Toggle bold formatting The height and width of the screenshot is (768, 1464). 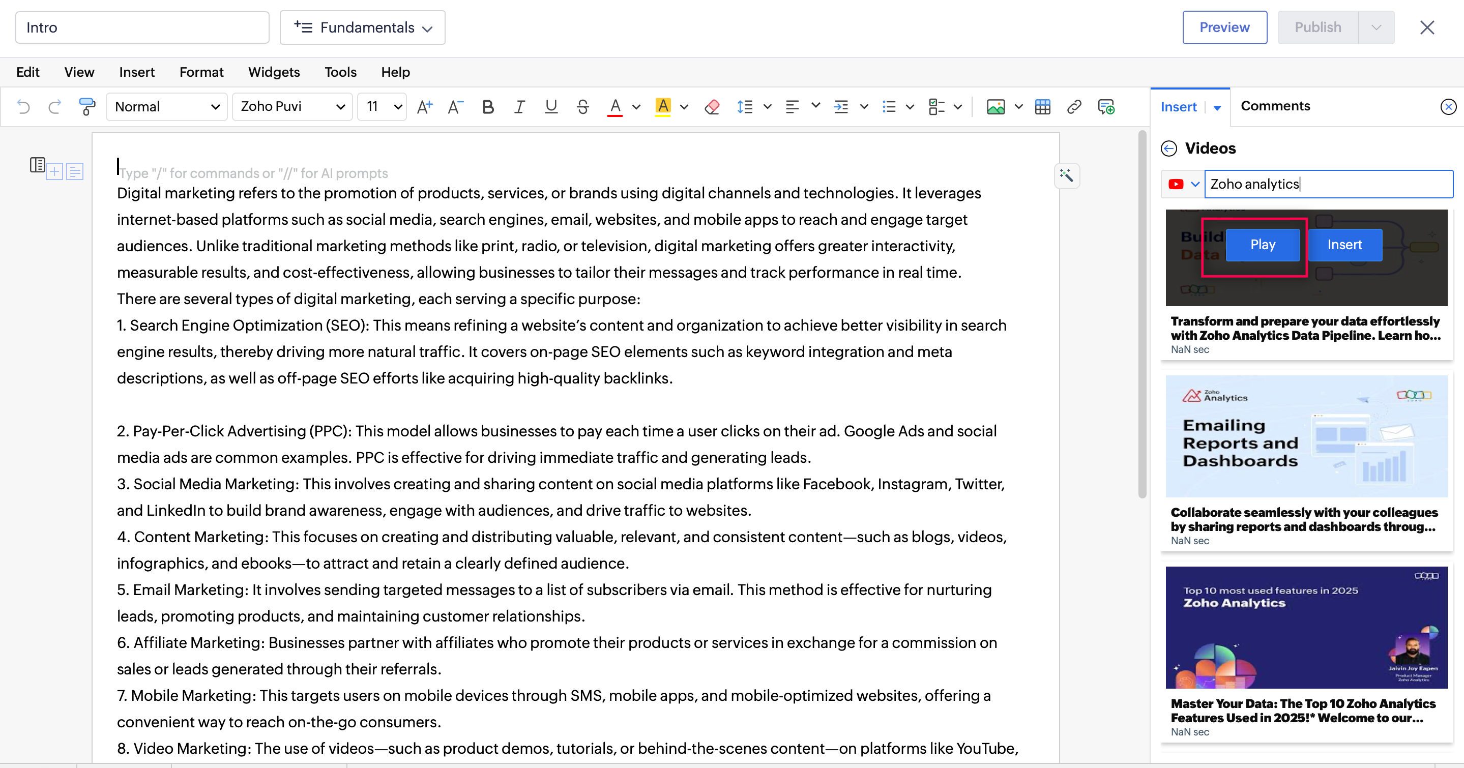[x=487, y=106]
